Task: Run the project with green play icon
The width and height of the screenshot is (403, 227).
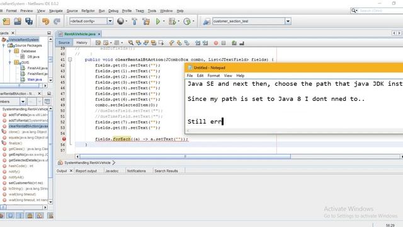Action: (158, 21)
